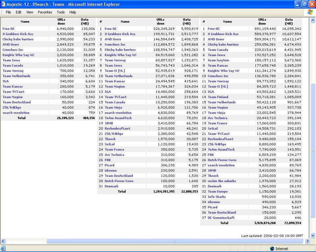Click the 326,345,269 URLs value
The image size is (316, 252).
(164, 29)
